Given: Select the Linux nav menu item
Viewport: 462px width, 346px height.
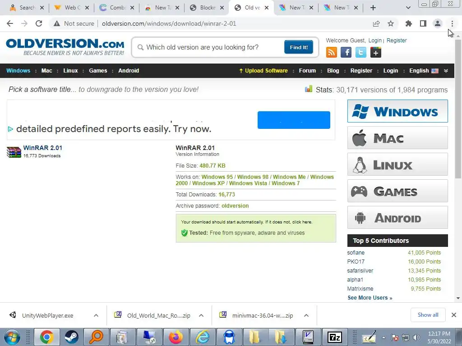Looking at the screenshot, I should (70, 71).
